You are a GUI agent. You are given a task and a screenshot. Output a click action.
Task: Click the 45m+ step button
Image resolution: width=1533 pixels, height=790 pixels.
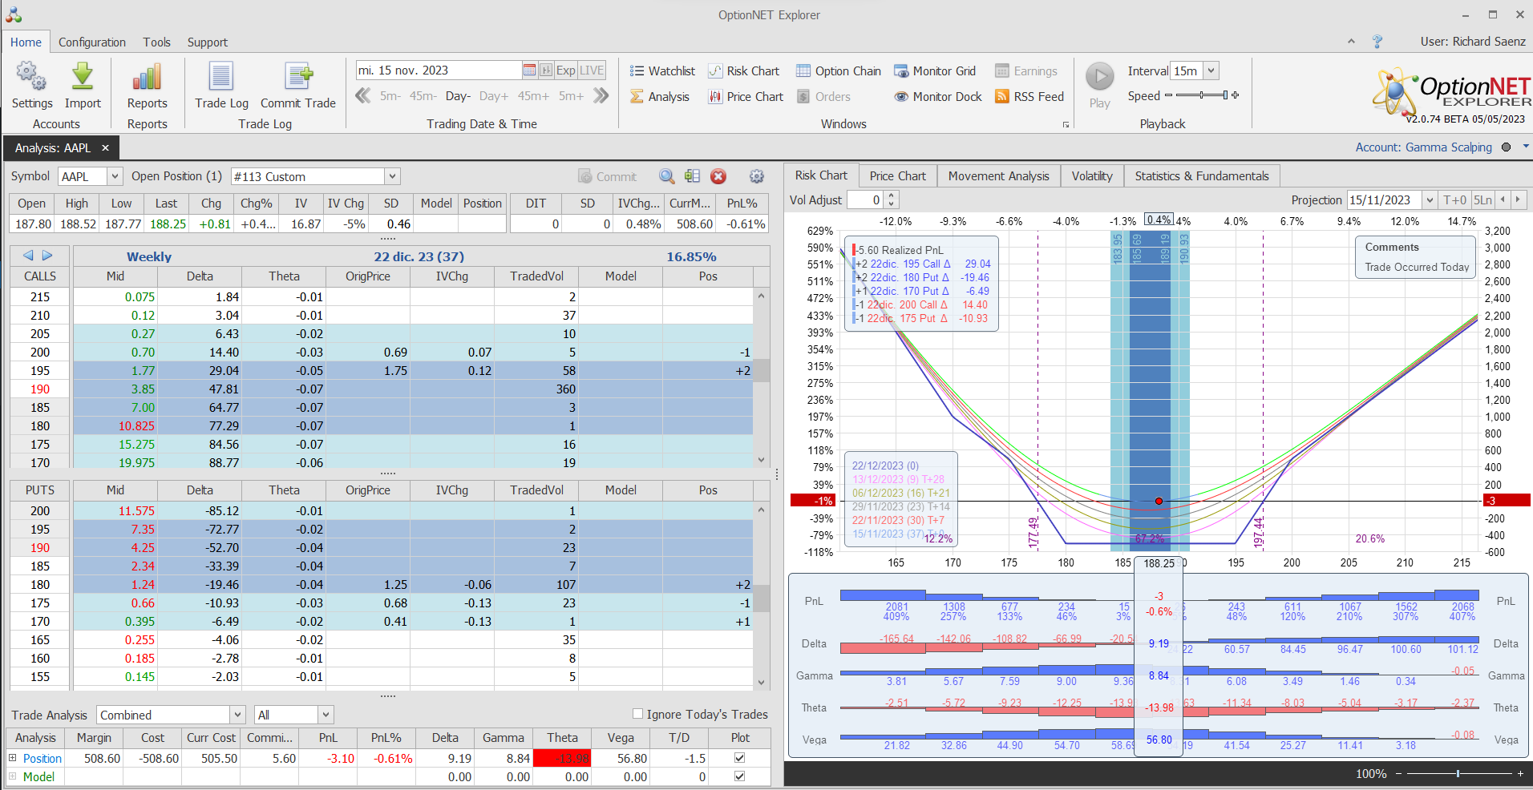click(533, 96)
